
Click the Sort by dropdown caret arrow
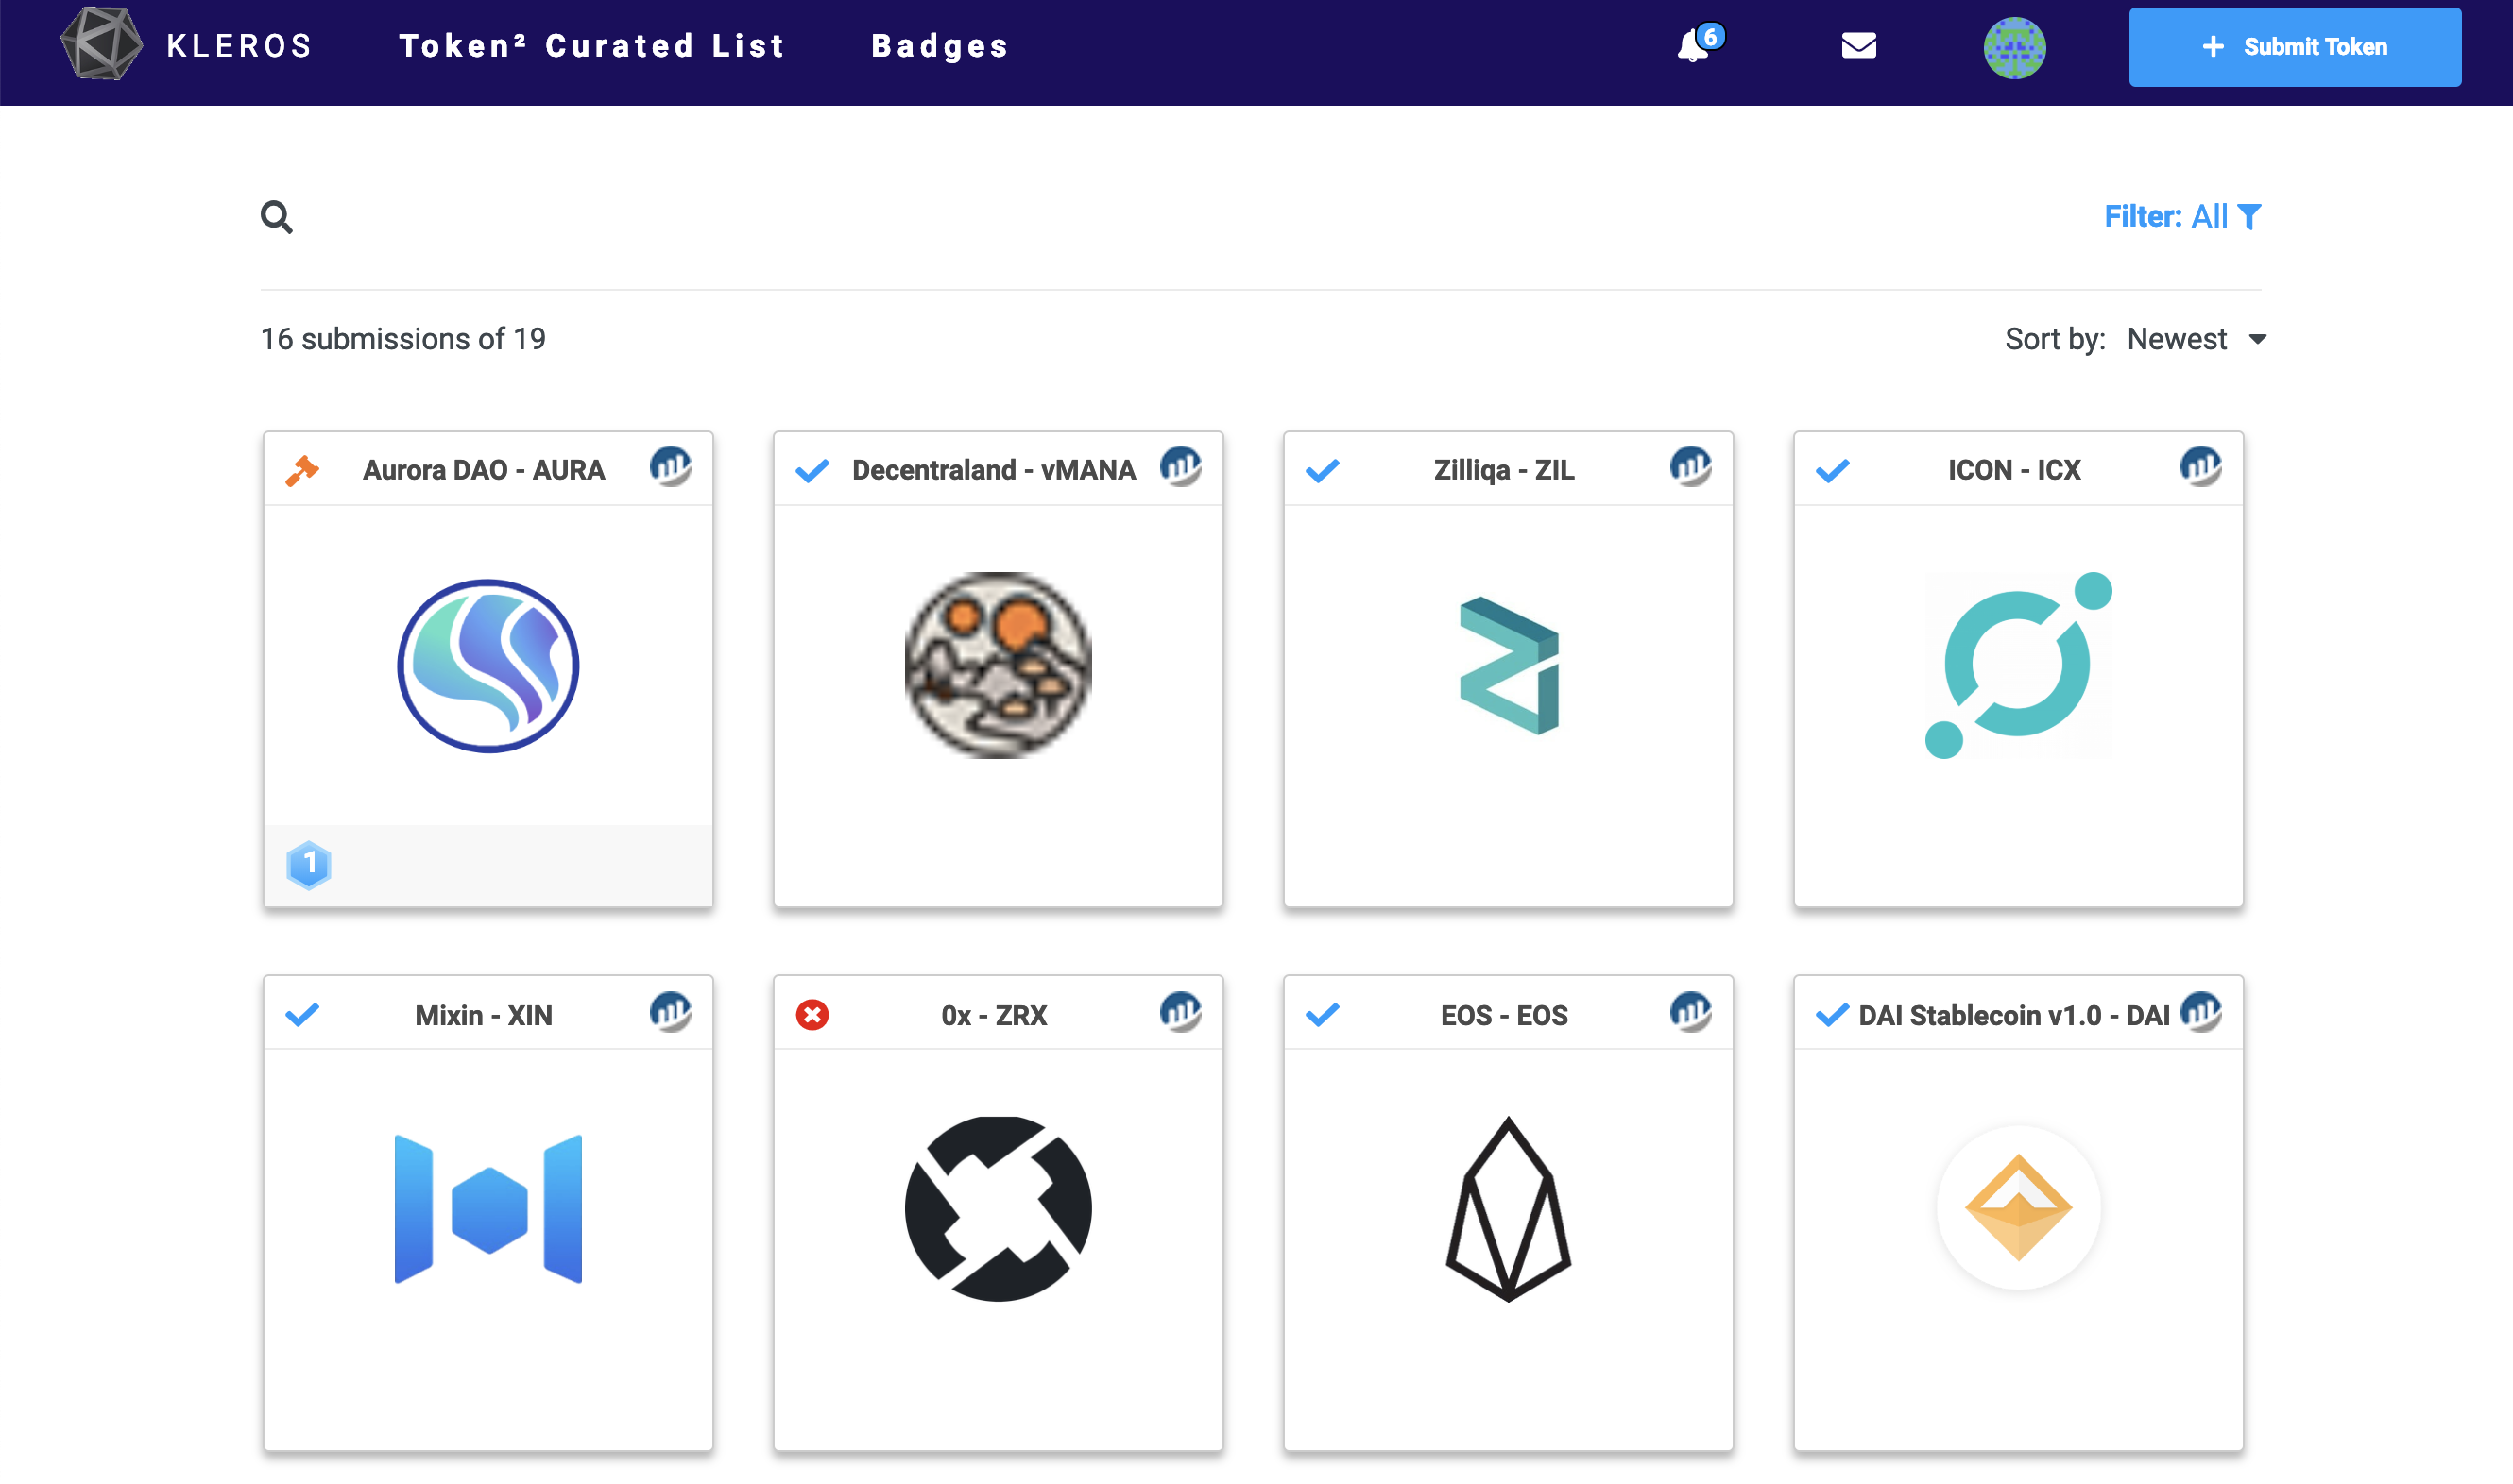[x=2258, y=340]
